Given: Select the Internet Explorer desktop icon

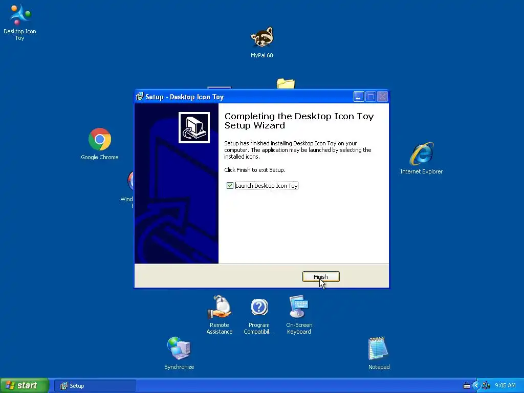Looking at the screenshot, I should point(422,158).
